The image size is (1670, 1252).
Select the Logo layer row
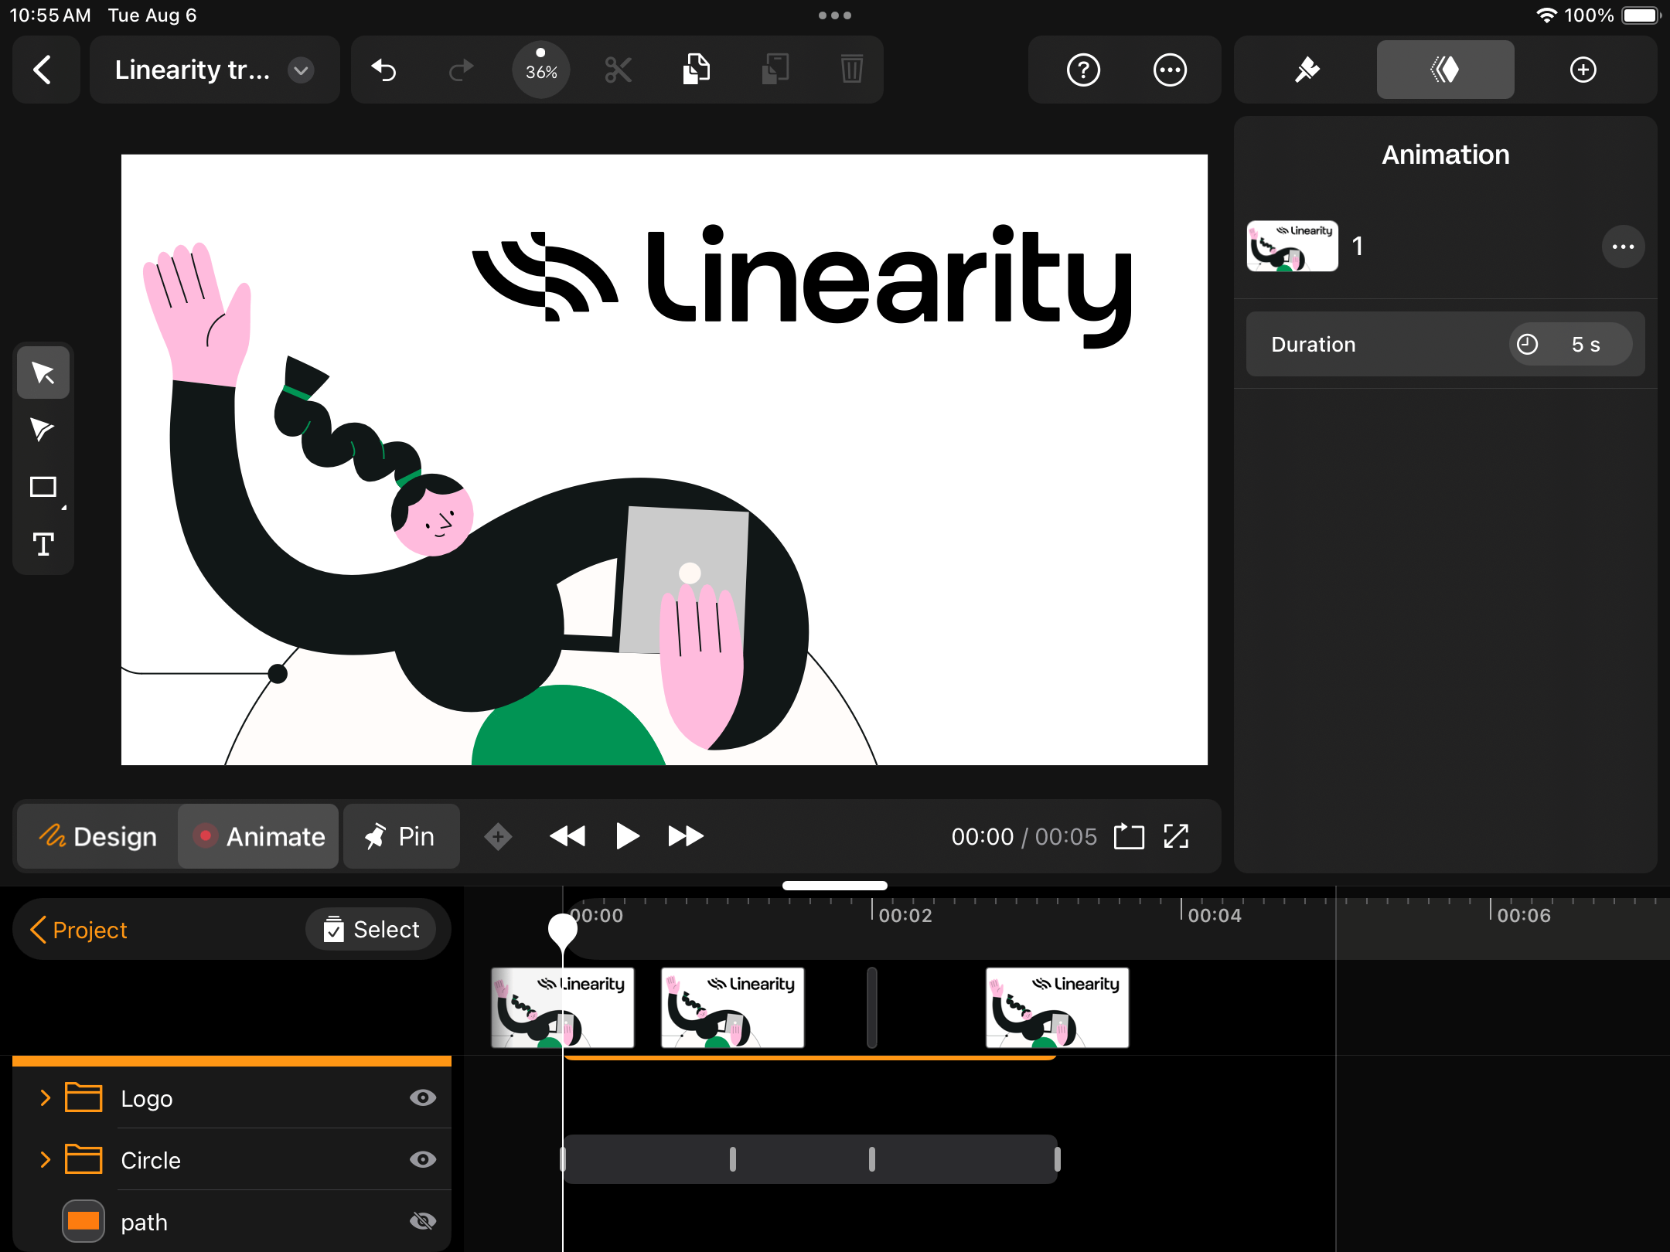232,1098
